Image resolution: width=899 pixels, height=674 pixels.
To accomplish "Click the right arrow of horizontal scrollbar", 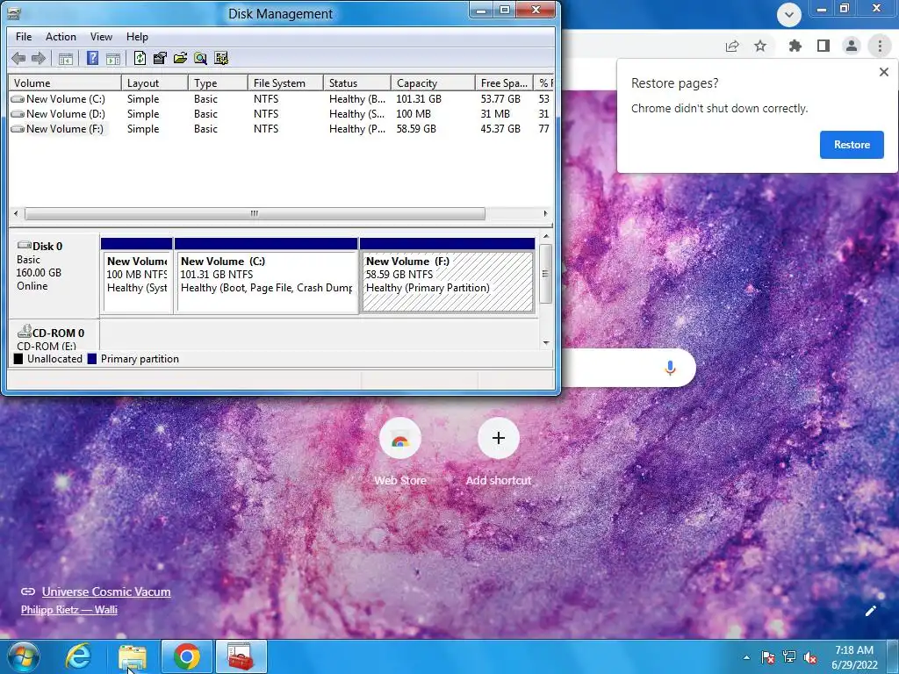I will click(x=545, y=213).
